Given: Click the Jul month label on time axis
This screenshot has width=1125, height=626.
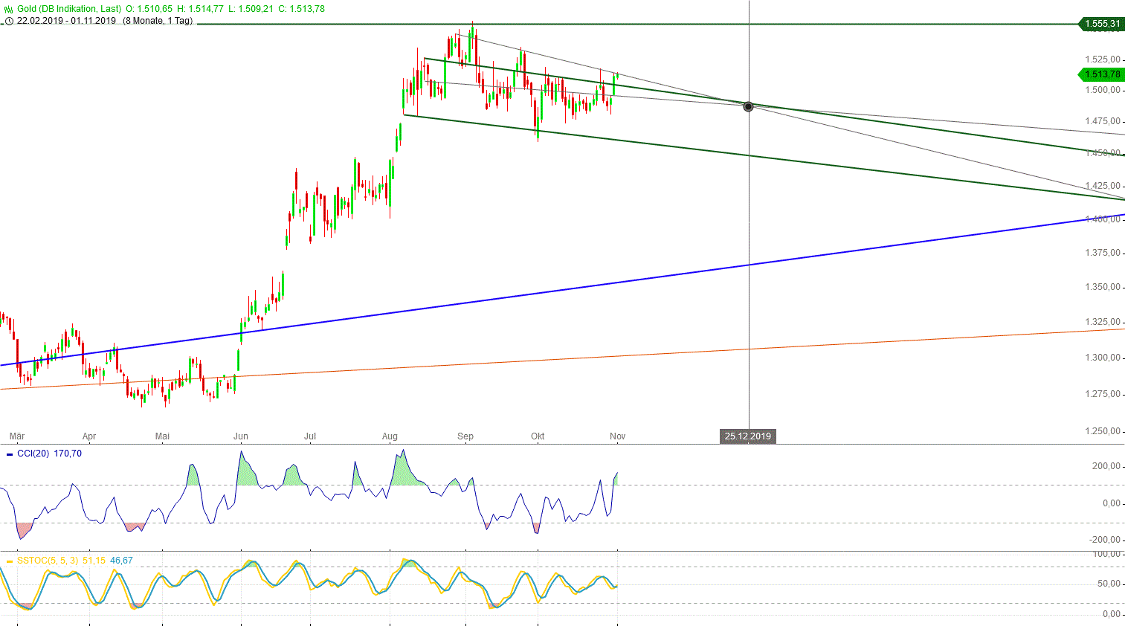Looking at the screenshot, I should (x=310, y=436).
